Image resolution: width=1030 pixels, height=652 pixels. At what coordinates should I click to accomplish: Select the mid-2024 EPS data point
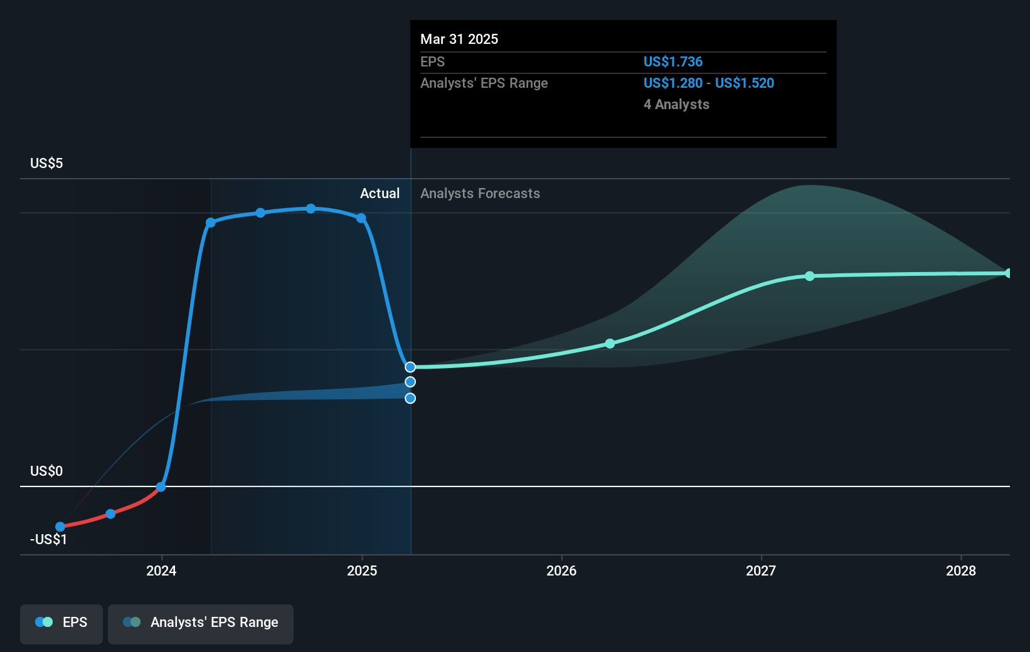[260, 213]
